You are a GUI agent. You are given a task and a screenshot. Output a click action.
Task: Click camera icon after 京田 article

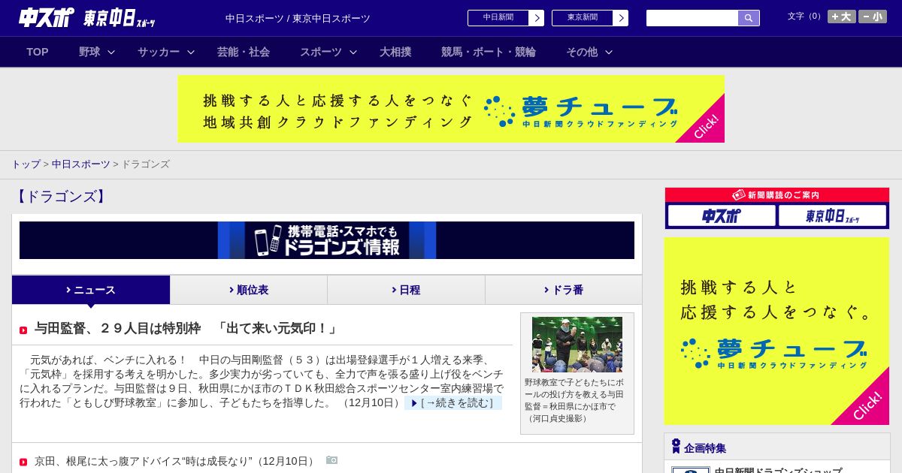331,460
